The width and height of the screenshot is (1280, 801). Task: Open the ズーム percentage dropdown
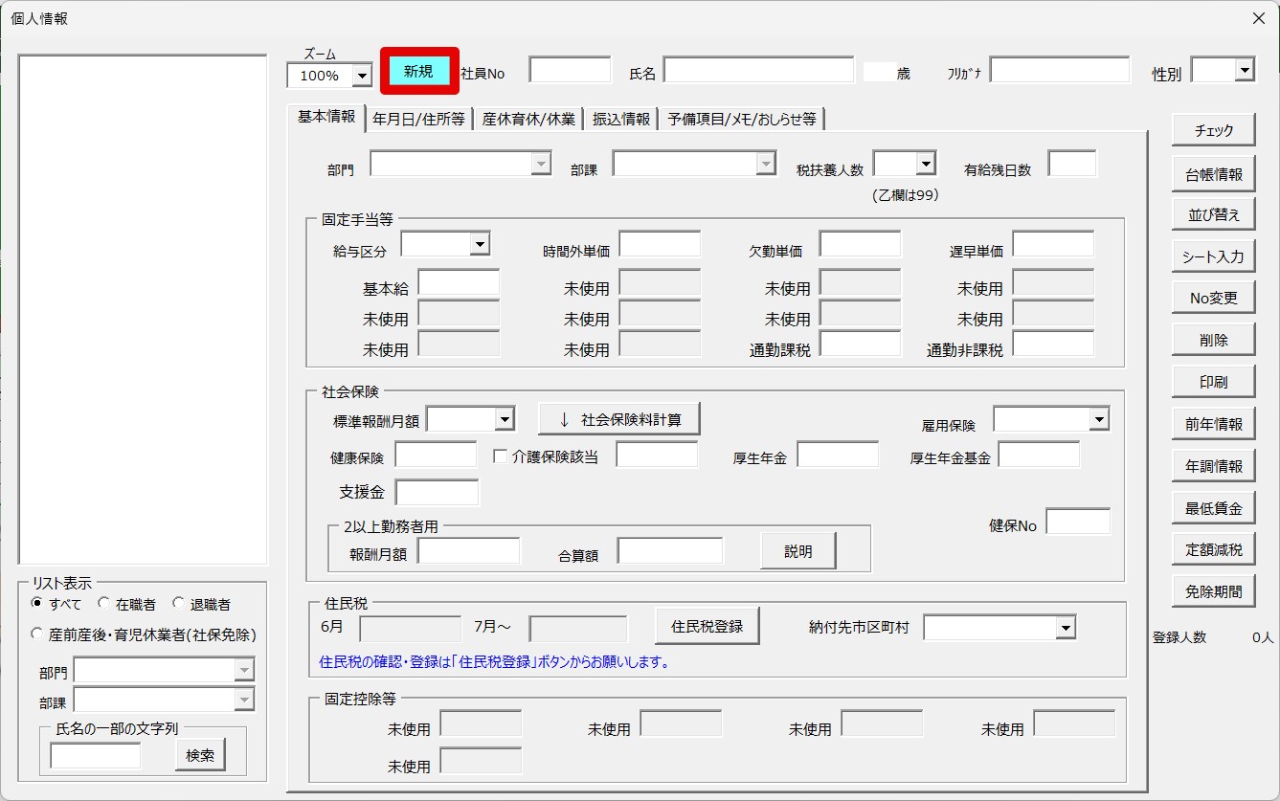[x=362, y=76]
